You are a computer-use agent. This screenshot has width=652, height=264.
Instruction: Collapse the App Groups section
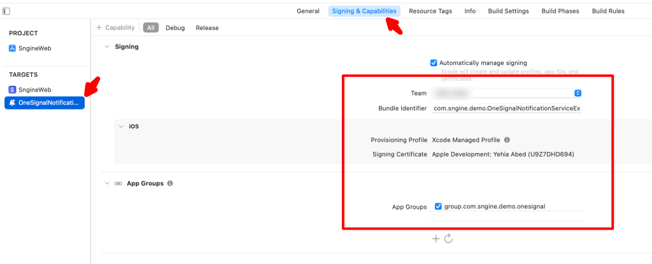pos(107,183)
